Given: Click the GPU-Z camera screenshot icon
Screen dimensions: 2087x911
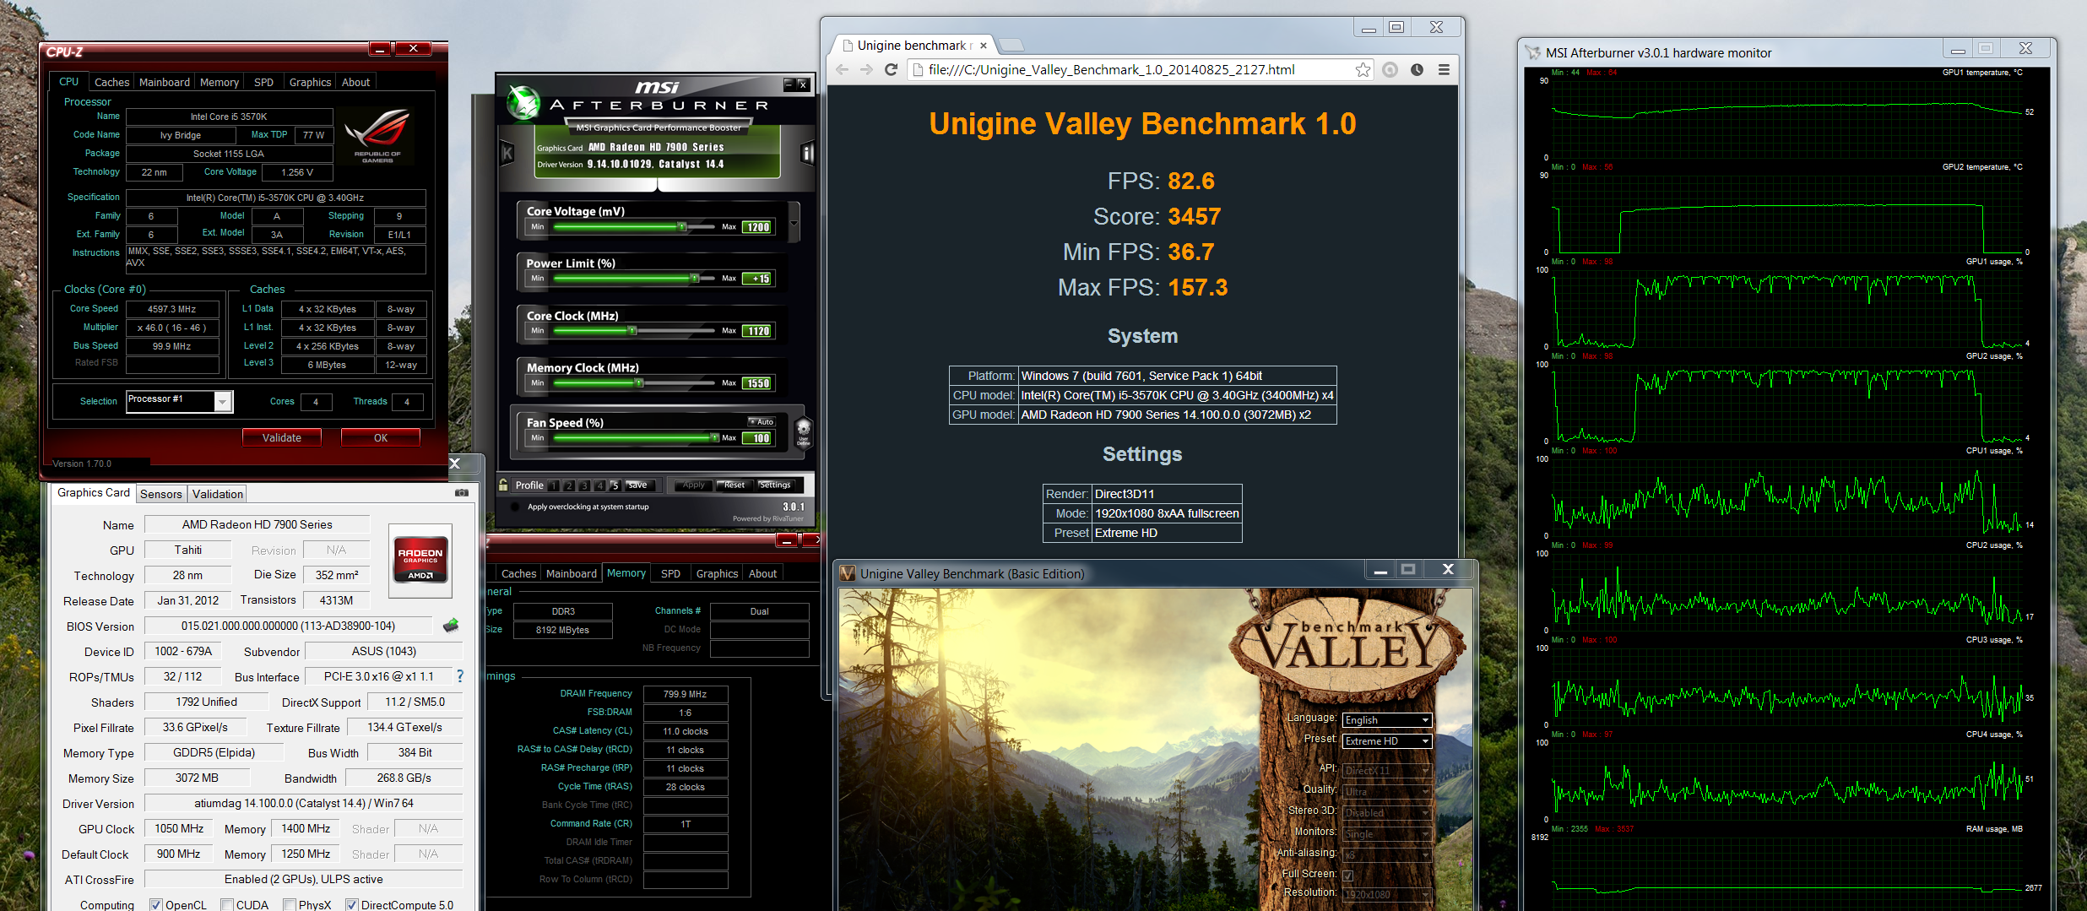Looking at the screenshot, I should (x=462, y=493).
